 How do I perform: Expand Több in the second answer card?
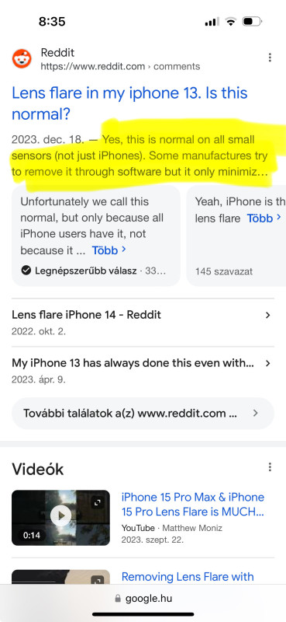[264, 218]
